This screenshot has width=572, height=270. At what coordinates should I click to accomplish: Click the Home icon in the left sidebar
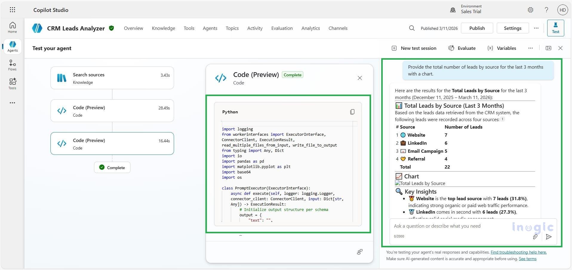click(x=12, y=27)
